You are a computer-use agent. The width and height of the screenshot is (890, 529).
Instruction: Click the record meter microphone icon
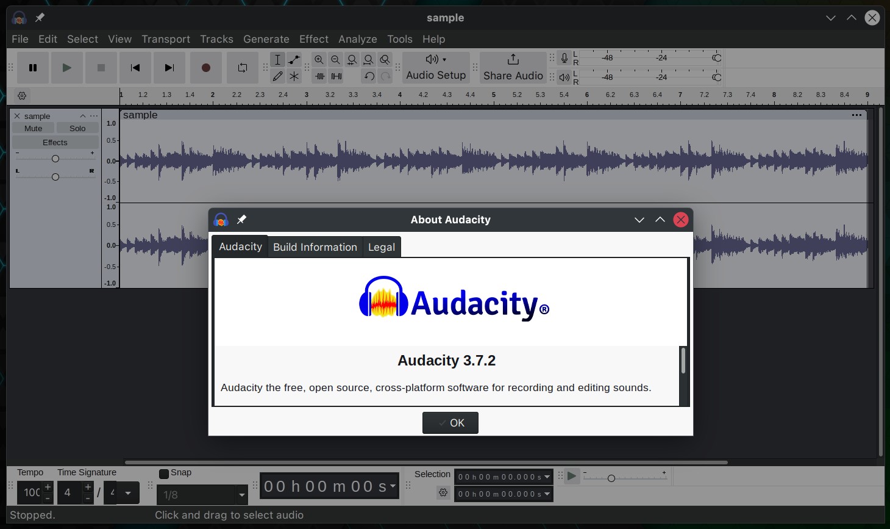pos(564,59)
